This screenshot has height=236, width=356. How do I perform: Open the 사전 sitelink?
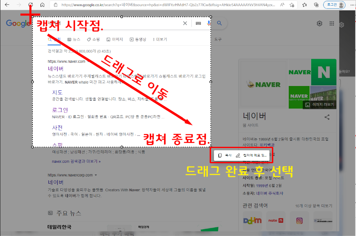click(57, 128)
